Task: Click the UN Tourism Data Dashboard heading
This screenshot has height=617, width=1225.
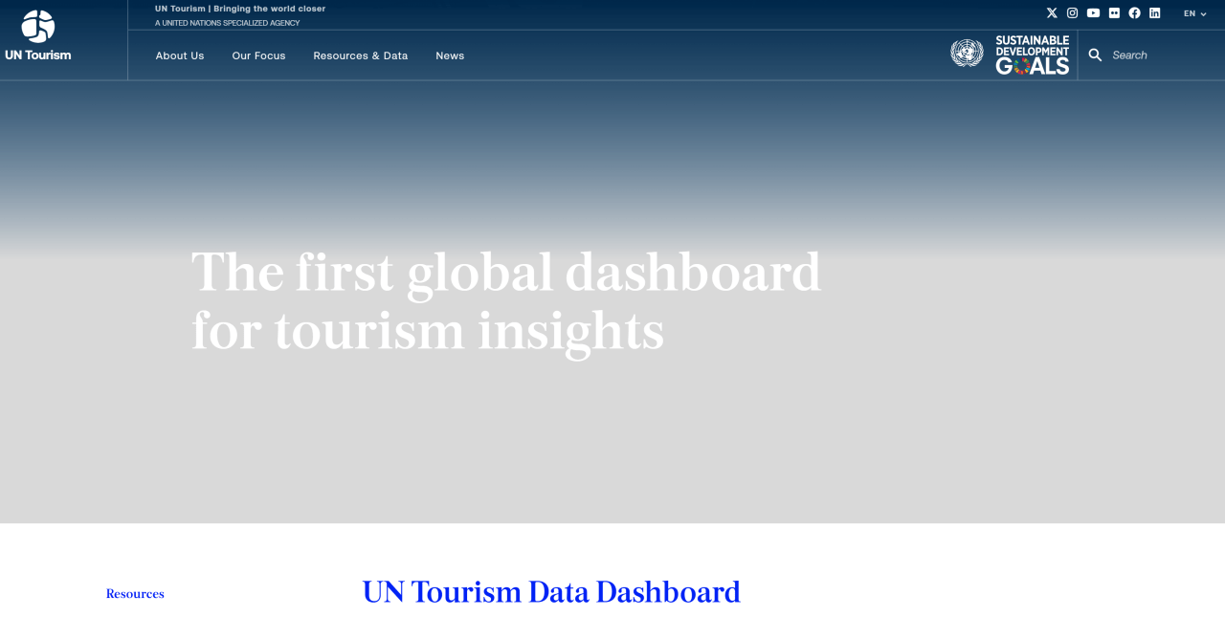Action: (551, 592)
